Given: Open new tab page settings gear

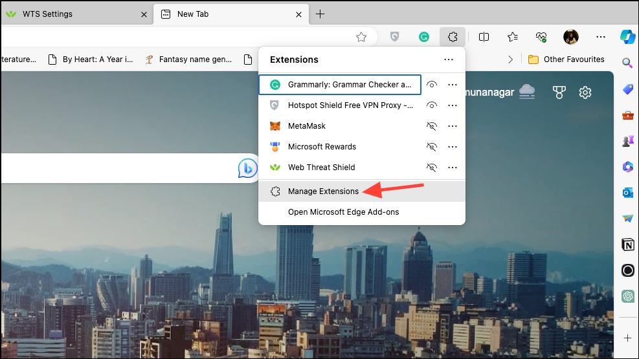Looking at the screenshot, I should (585, 92).
